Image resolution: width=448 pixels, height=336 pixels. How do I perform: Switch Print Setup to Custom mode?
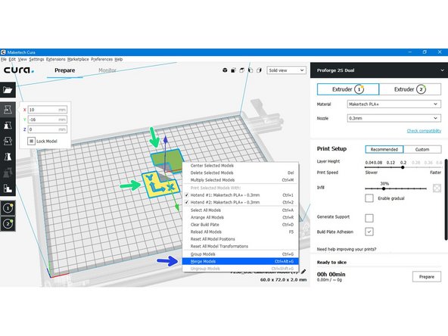(x=422, y=149)
